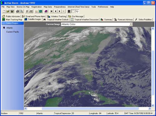Click horizontal scrollbar left arrow
Image resolution: width=156 pixels, height=116 pixels.
(26, 109)
